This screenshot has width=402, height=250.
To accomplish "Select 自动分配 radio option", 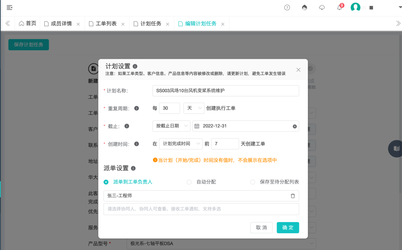I will (189, 182).
